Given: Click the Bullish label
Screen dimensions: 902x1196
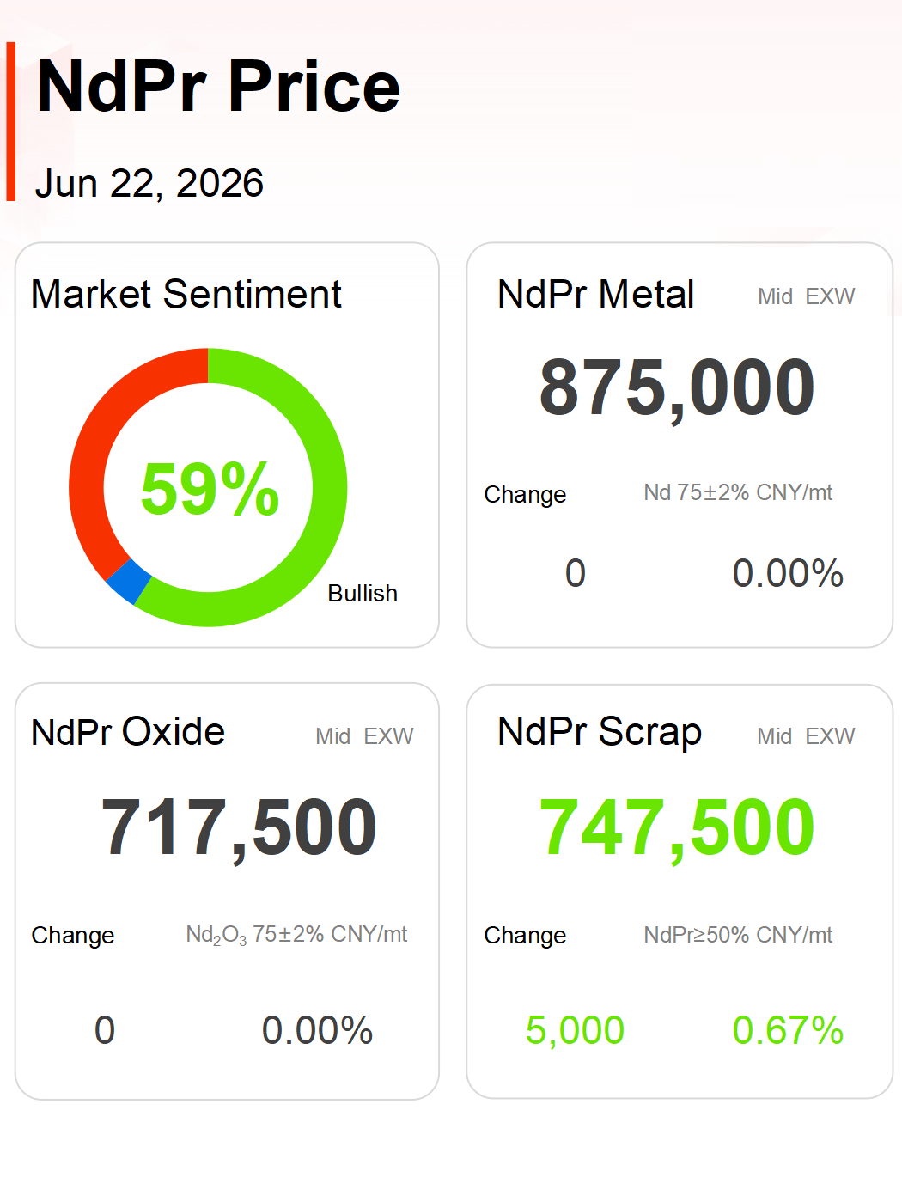Looking at the screenshot, I should (363, 594).
